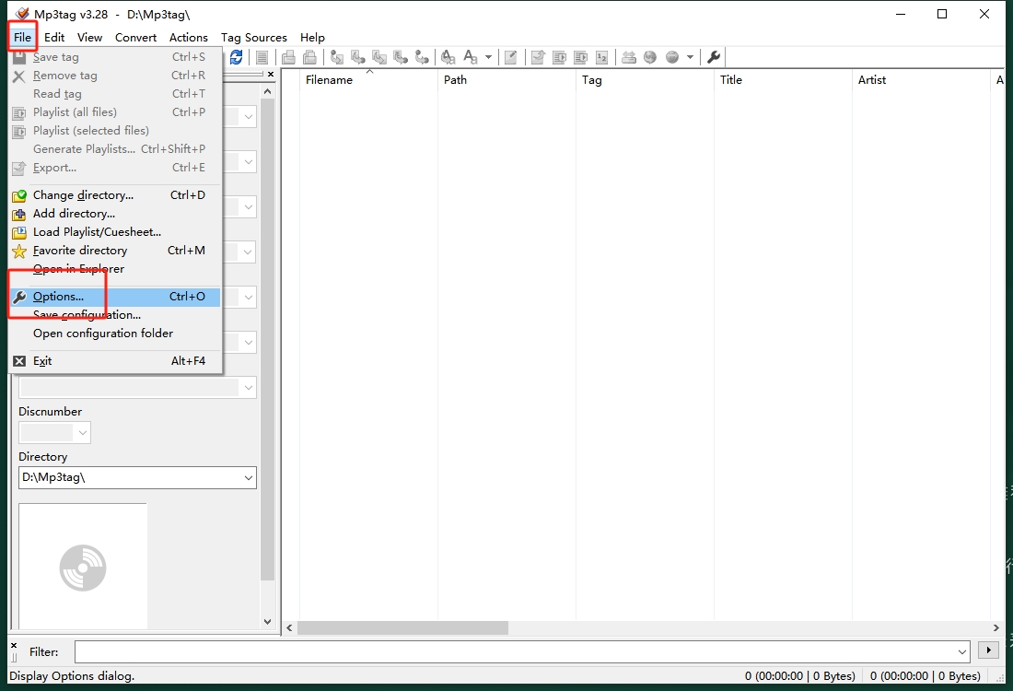Click the file list horizontal scrollbar thumb
Screen dimensions: 1013x691
[402, 627]
